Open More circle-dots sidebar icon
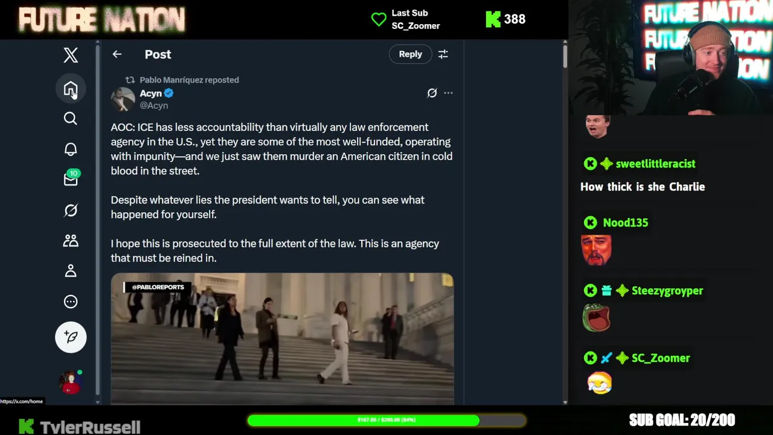Screen dimensions: 773x435 click(71, 301)
